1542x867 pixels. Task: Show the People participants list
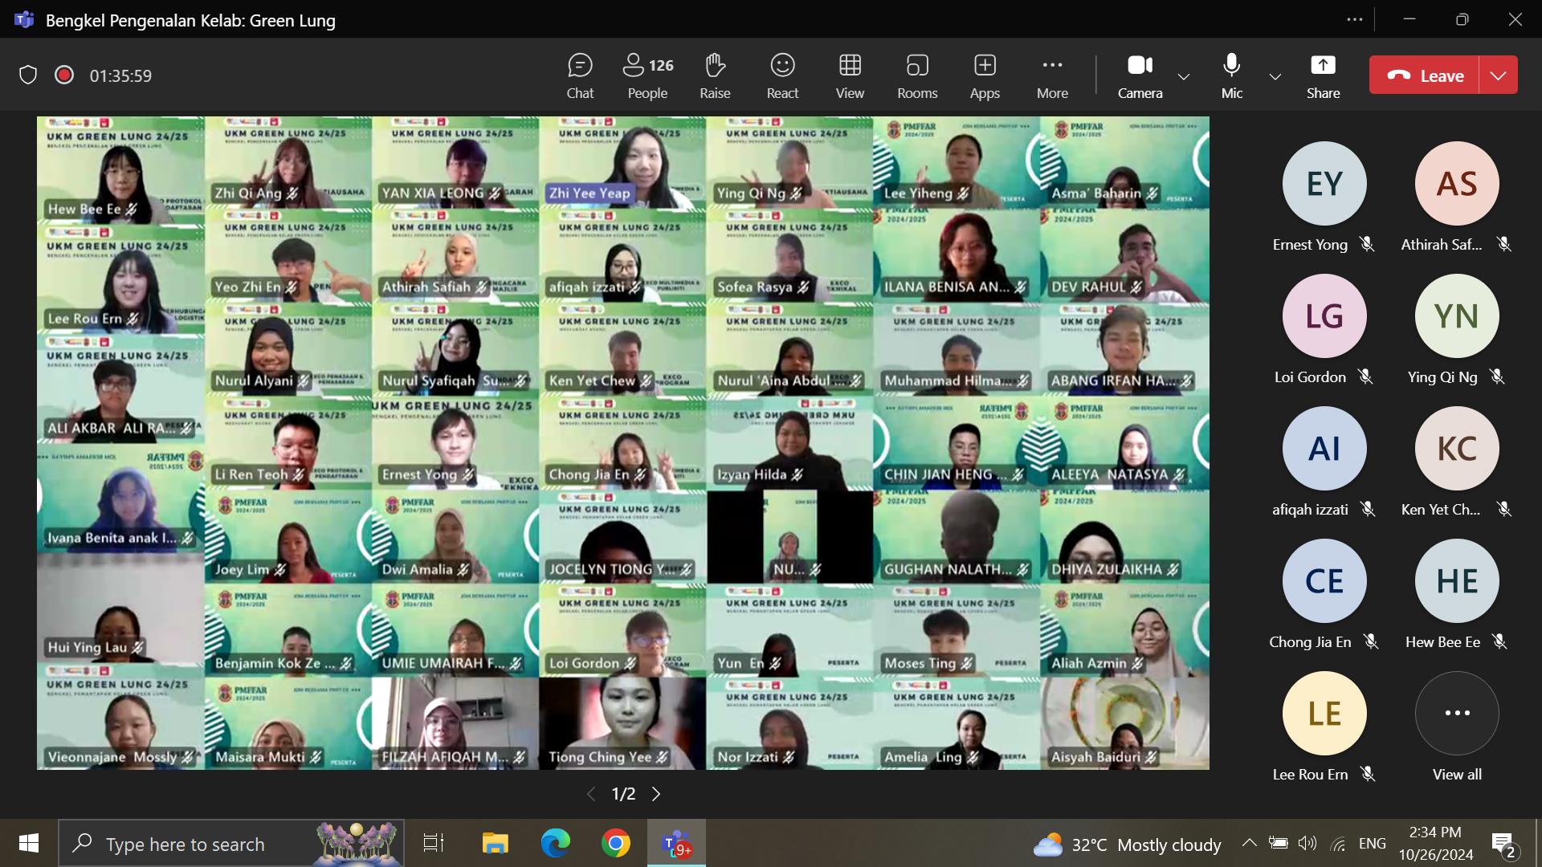pos(647,75)
